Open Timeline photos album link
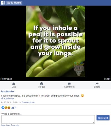Viewport: 111px width, 128px height. coord(28,102)
